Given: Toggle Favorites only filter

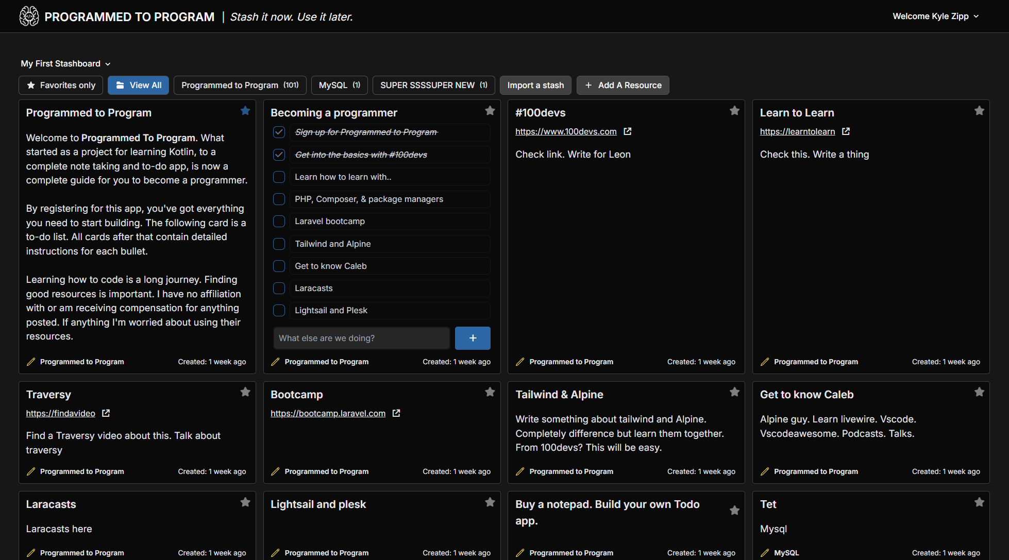Looking at the screenshot, I should click(x=61, y=85).
